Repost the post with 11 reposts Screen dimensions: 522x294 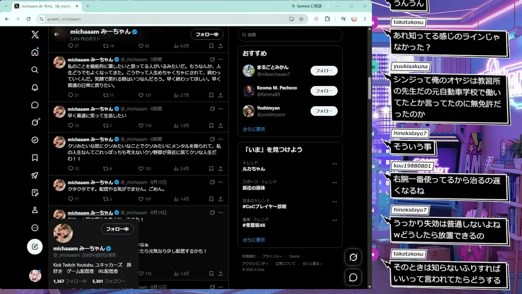coord(108,95)
